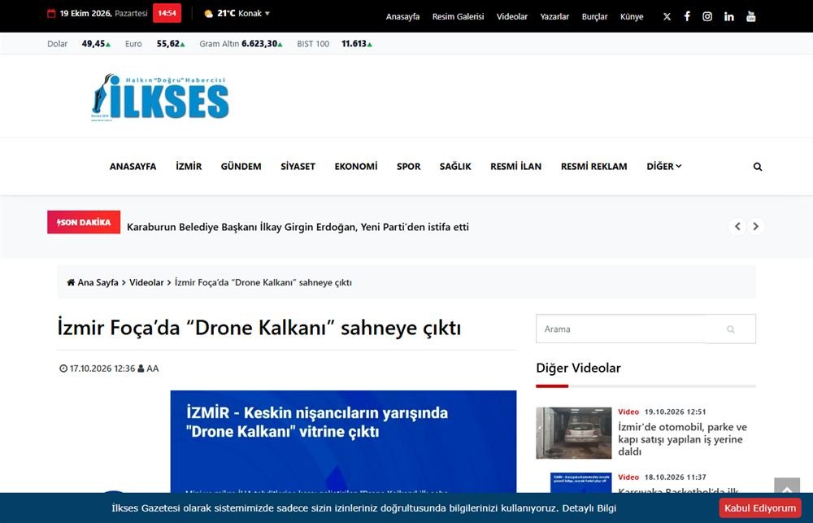This screenshot has height=523, width=813.
Task: Click the Euro rate 55,62
Action: [171, 44]
